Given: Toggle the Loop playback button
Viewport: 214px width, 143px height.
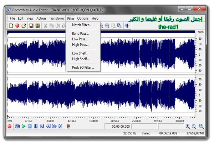Looking at the screenshot, I should click(17, 126).
